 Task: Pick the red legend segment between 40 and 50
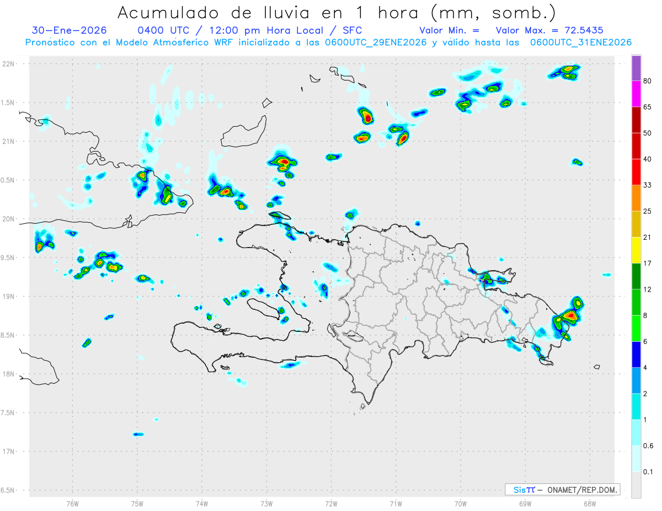pyautogui.click(x=636, y=146)
